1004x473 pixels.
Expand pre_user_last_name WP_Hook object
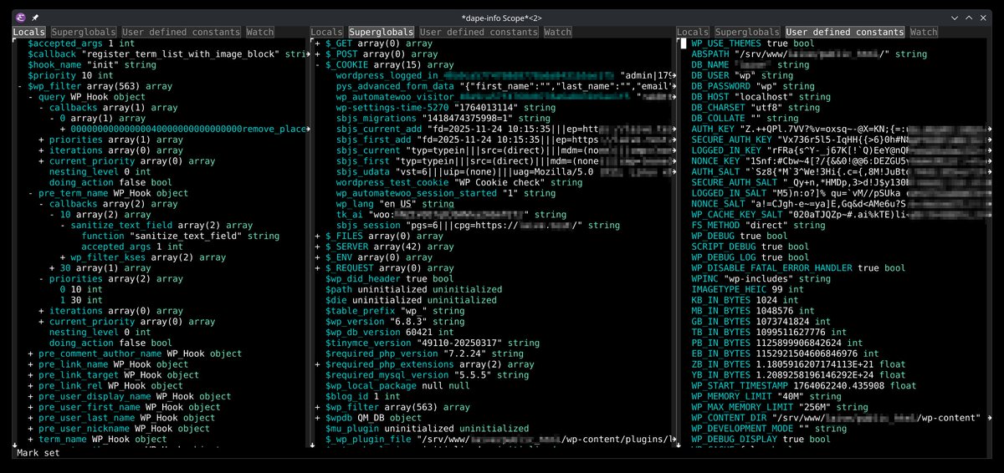[30, 418]
